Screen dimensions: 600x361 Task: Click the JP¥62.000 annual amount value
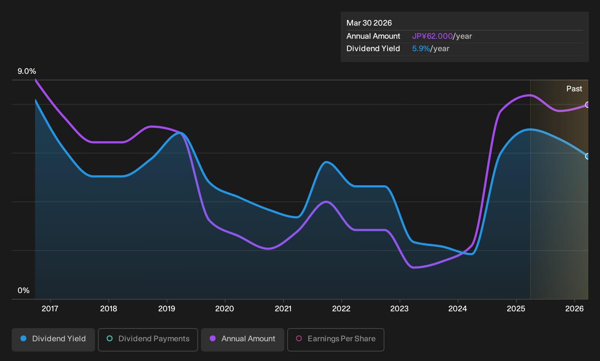[x=432, y=36]
